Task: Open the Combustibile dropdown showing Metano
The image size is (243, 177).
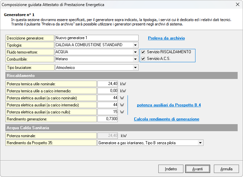Action: [135, 59]
